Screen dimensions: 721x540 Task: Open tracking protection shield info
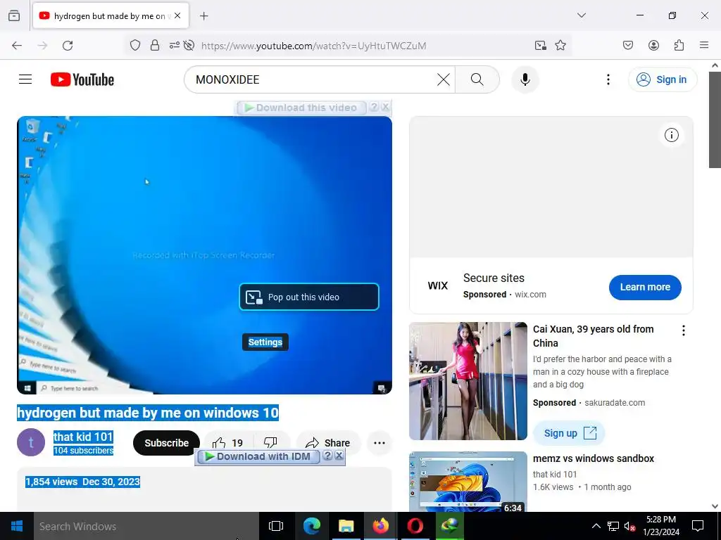pyautogui.click(x=134, y=46)
